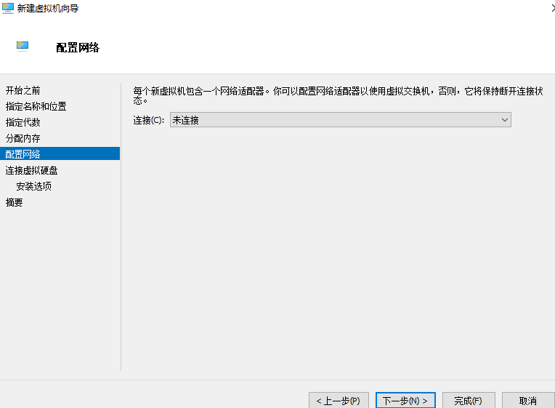Click the wizard icon in title bar
555x408 pixels.
(8, 8)
